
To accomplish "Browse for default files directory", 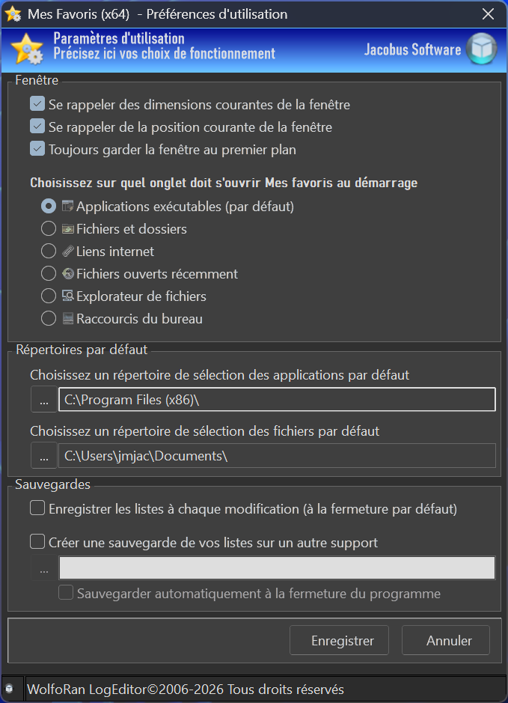I will tap(44, 455).
